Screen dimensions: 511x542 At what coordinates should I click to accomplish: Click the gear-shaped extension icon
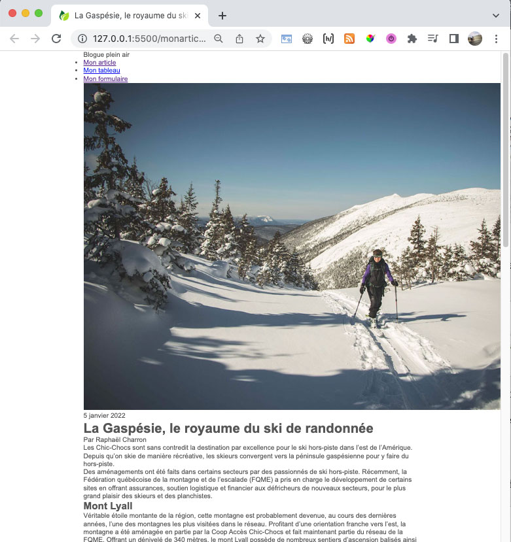[308, 39]
